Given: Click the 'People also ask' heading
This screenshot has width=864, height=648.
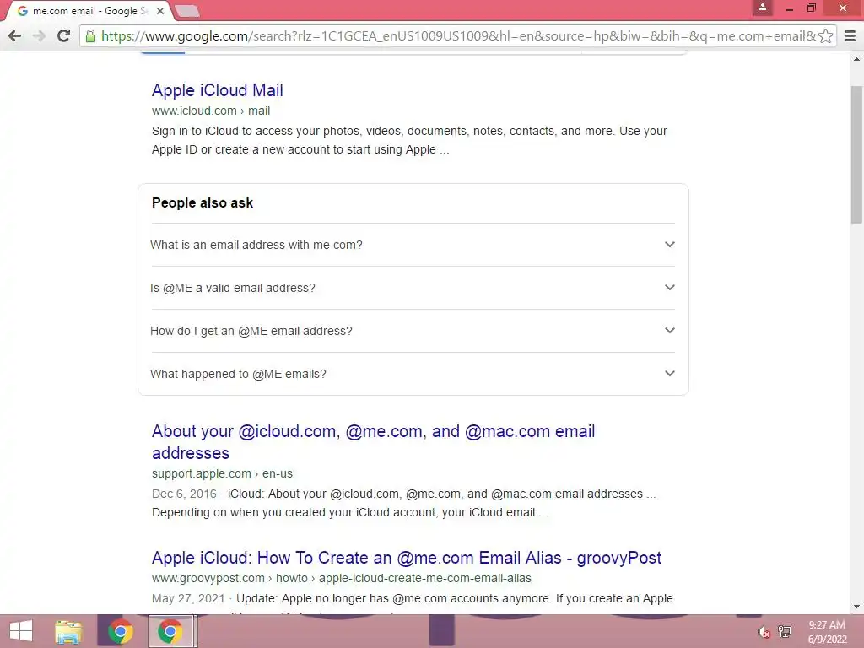Looking at the screenshot, I should coord(202,202).
